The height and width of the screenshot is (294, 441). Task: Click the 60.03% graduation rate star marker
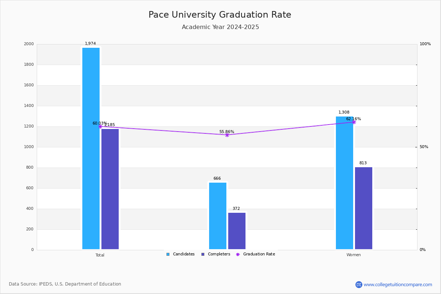coord(100,126)
